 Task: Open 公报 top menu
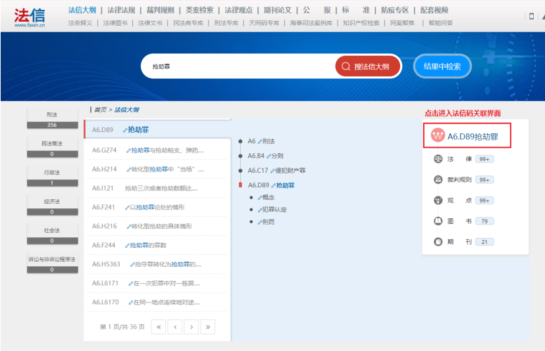click(x=317, y=10)
